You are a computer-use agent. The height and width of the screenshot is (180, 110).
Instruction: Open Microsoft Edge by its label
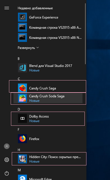40,179
